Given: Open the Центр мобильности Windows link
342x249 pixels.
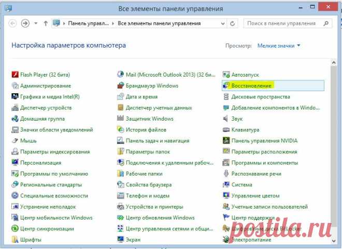Looking at the screenshot, I should tap(56, 217).
